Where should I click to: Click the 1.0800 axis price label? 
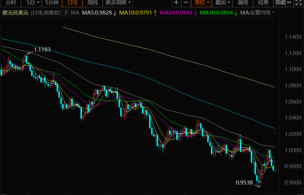pyautogui.click(x=293, y=85)
